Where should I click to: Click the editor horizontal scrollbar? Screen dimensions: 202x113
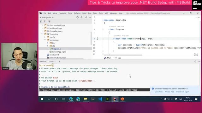[123, 55]
